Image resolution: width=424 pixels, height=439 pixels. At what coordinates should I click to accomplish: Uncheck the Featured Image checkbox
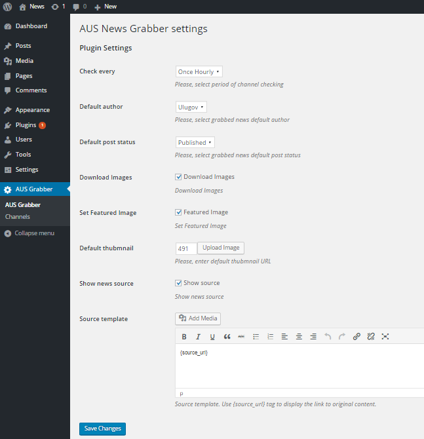[178, 212]
